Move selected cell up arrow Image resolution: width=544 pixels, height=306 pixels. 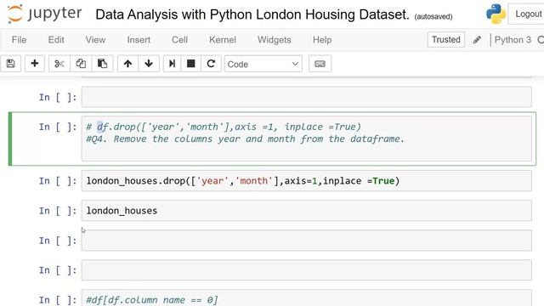(x=127, y=64)
